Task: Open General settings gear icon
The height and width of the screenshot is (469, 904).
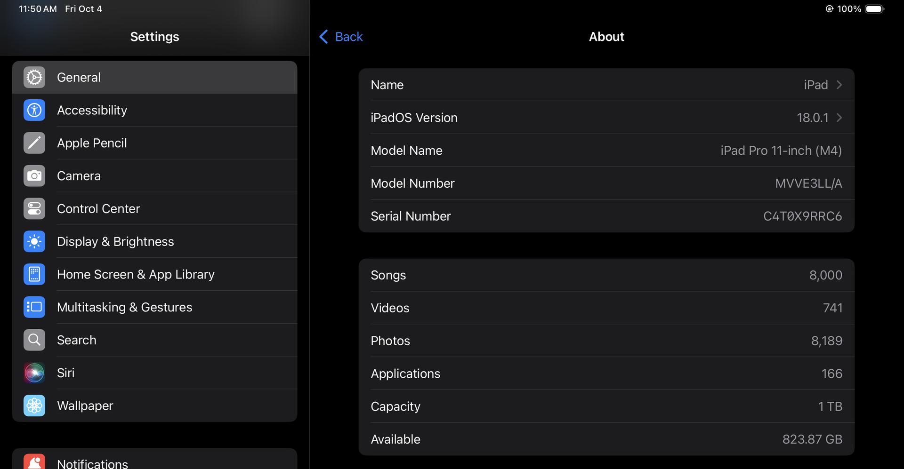Action: coord(34,77)
